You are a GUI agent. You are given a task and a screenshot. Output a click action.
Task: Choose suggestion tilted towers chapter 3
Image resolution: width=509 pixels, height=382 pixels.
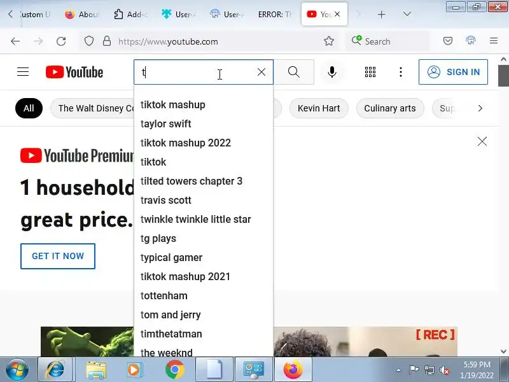click(204, 181)
